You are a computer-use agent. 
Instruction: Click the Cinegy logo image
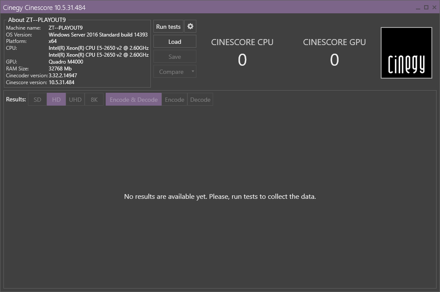tap(406, 53)
